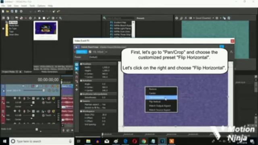Open the preview window gear settings icon

[x=177, y=18]
